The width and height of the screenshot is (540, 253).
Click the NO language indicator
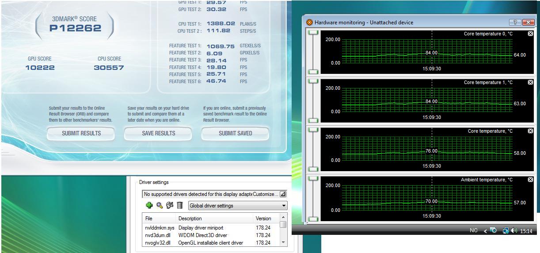coord(474,231)
